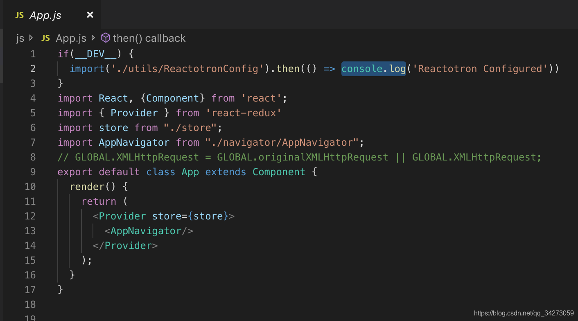Expand breadcrumb arrow after App.js
Screen dimensions: 578x321
(93, 38)
